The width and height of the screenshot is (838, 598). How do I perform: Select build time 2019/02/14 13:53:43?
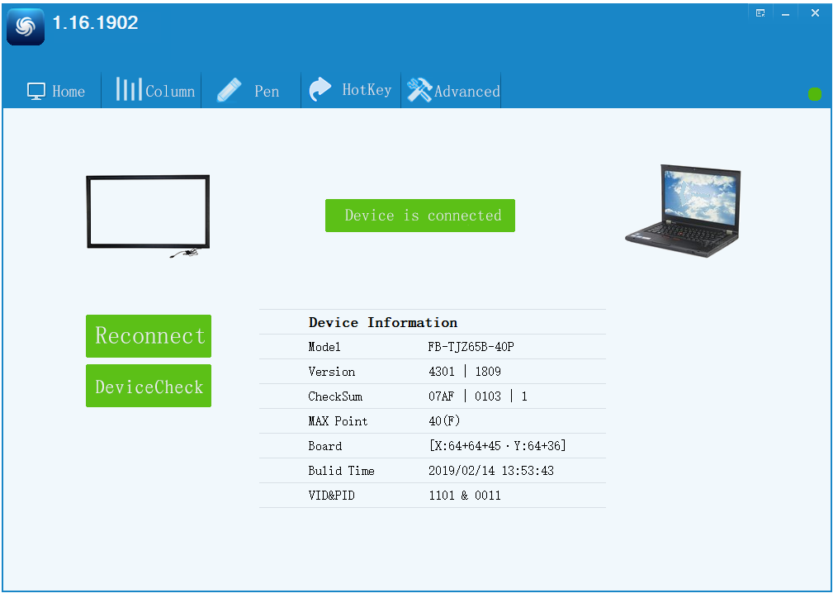[x=491, y=471]
